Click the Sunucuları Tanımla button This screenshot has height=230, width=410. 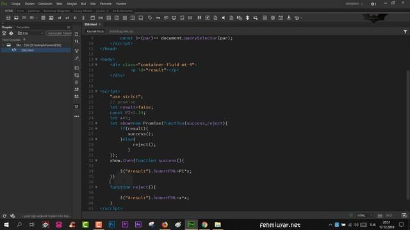[x=59, y=33]
